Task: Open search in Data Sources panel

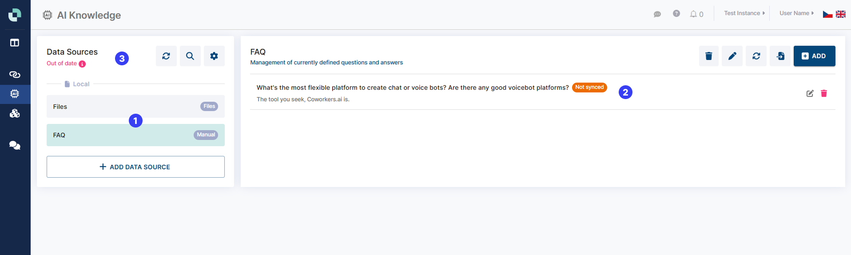Action: pyautogui.click(x=190, y=56)
